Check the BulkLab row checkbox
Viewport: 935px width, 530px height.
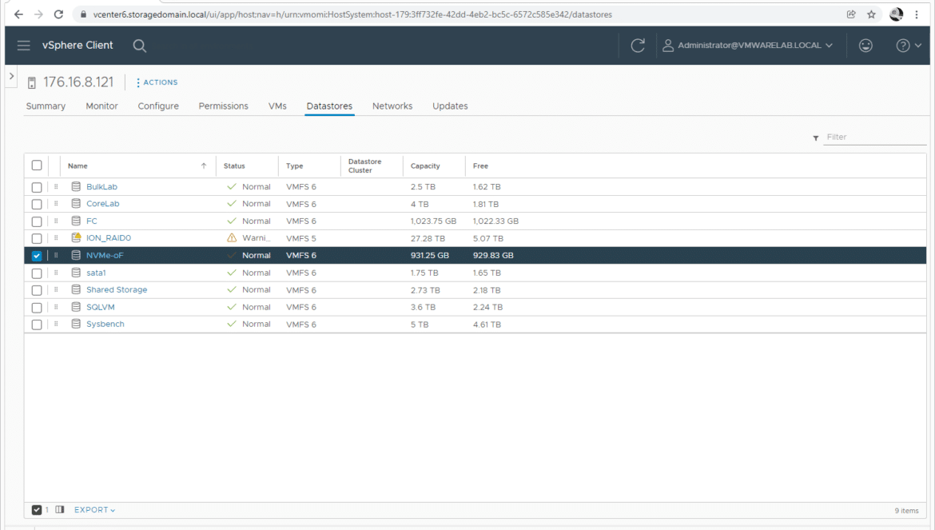[x=37, y=187]
